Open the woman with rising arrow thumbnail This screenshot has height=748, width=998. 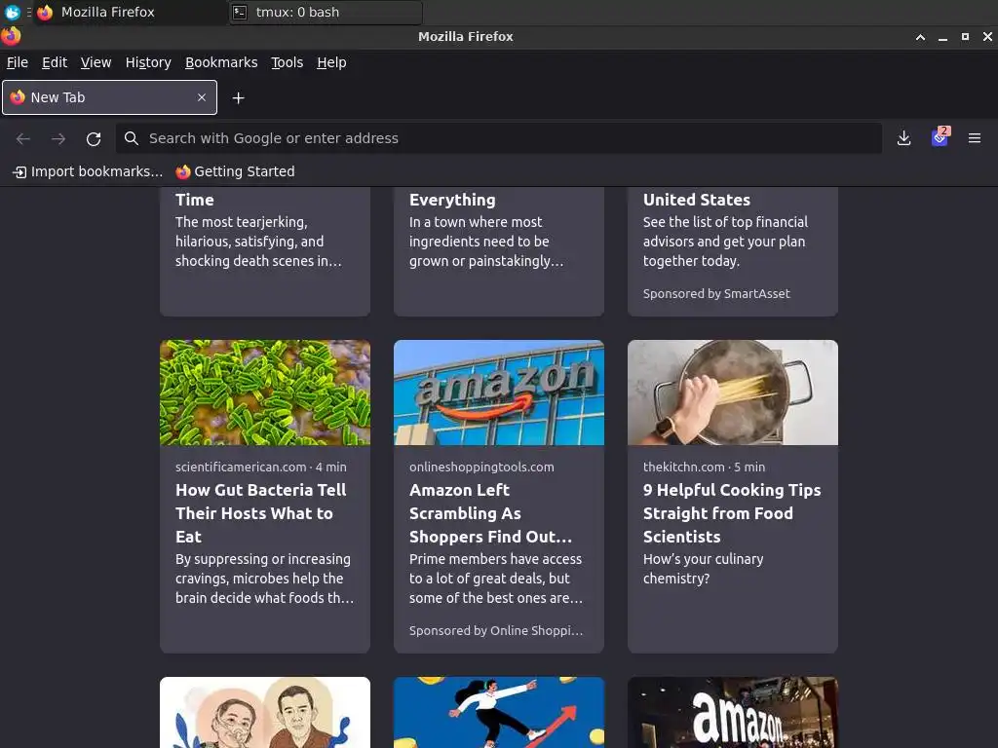[498, 712]
